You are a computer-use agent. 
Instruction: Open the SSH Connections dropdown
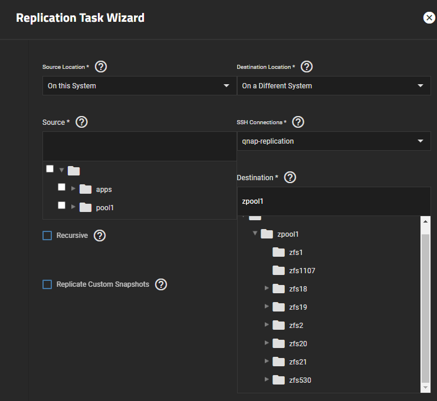(334, 141)
